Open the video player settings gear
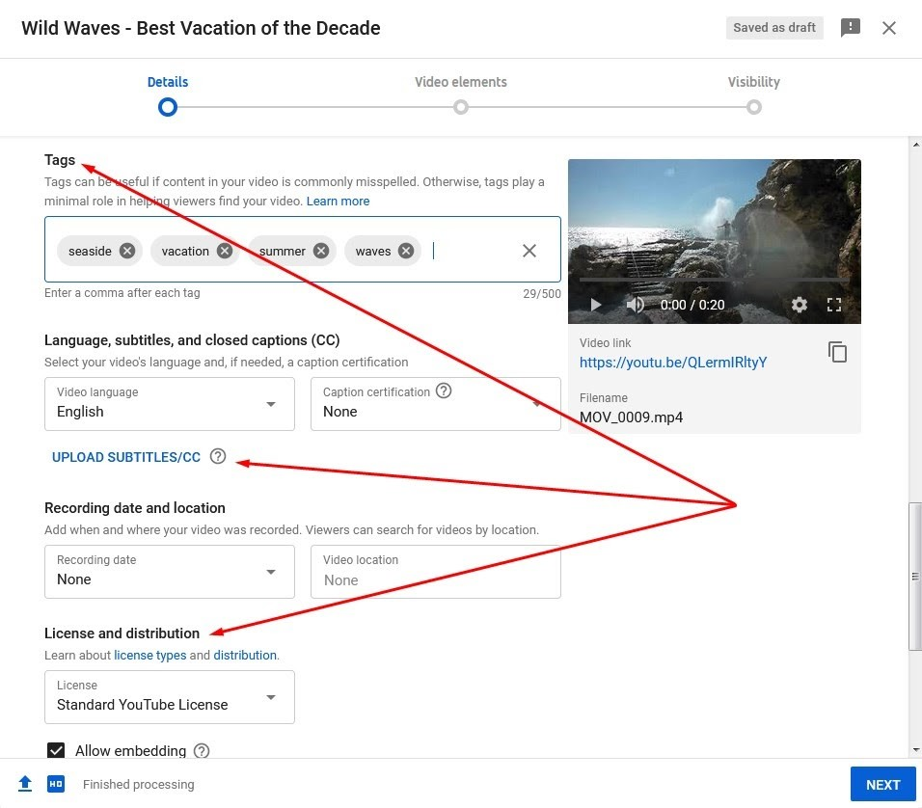The width and height of the screenshot is (922, 808). [799, 305]
